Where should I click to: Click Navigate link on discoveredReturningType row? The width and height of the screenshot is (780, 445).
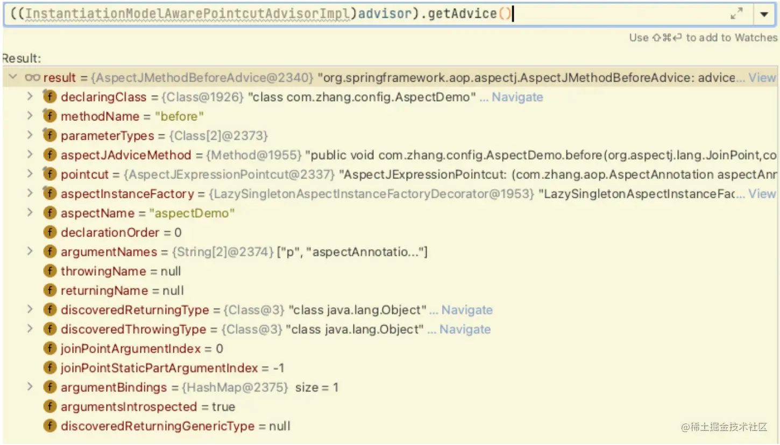click(x=467, y=310)
